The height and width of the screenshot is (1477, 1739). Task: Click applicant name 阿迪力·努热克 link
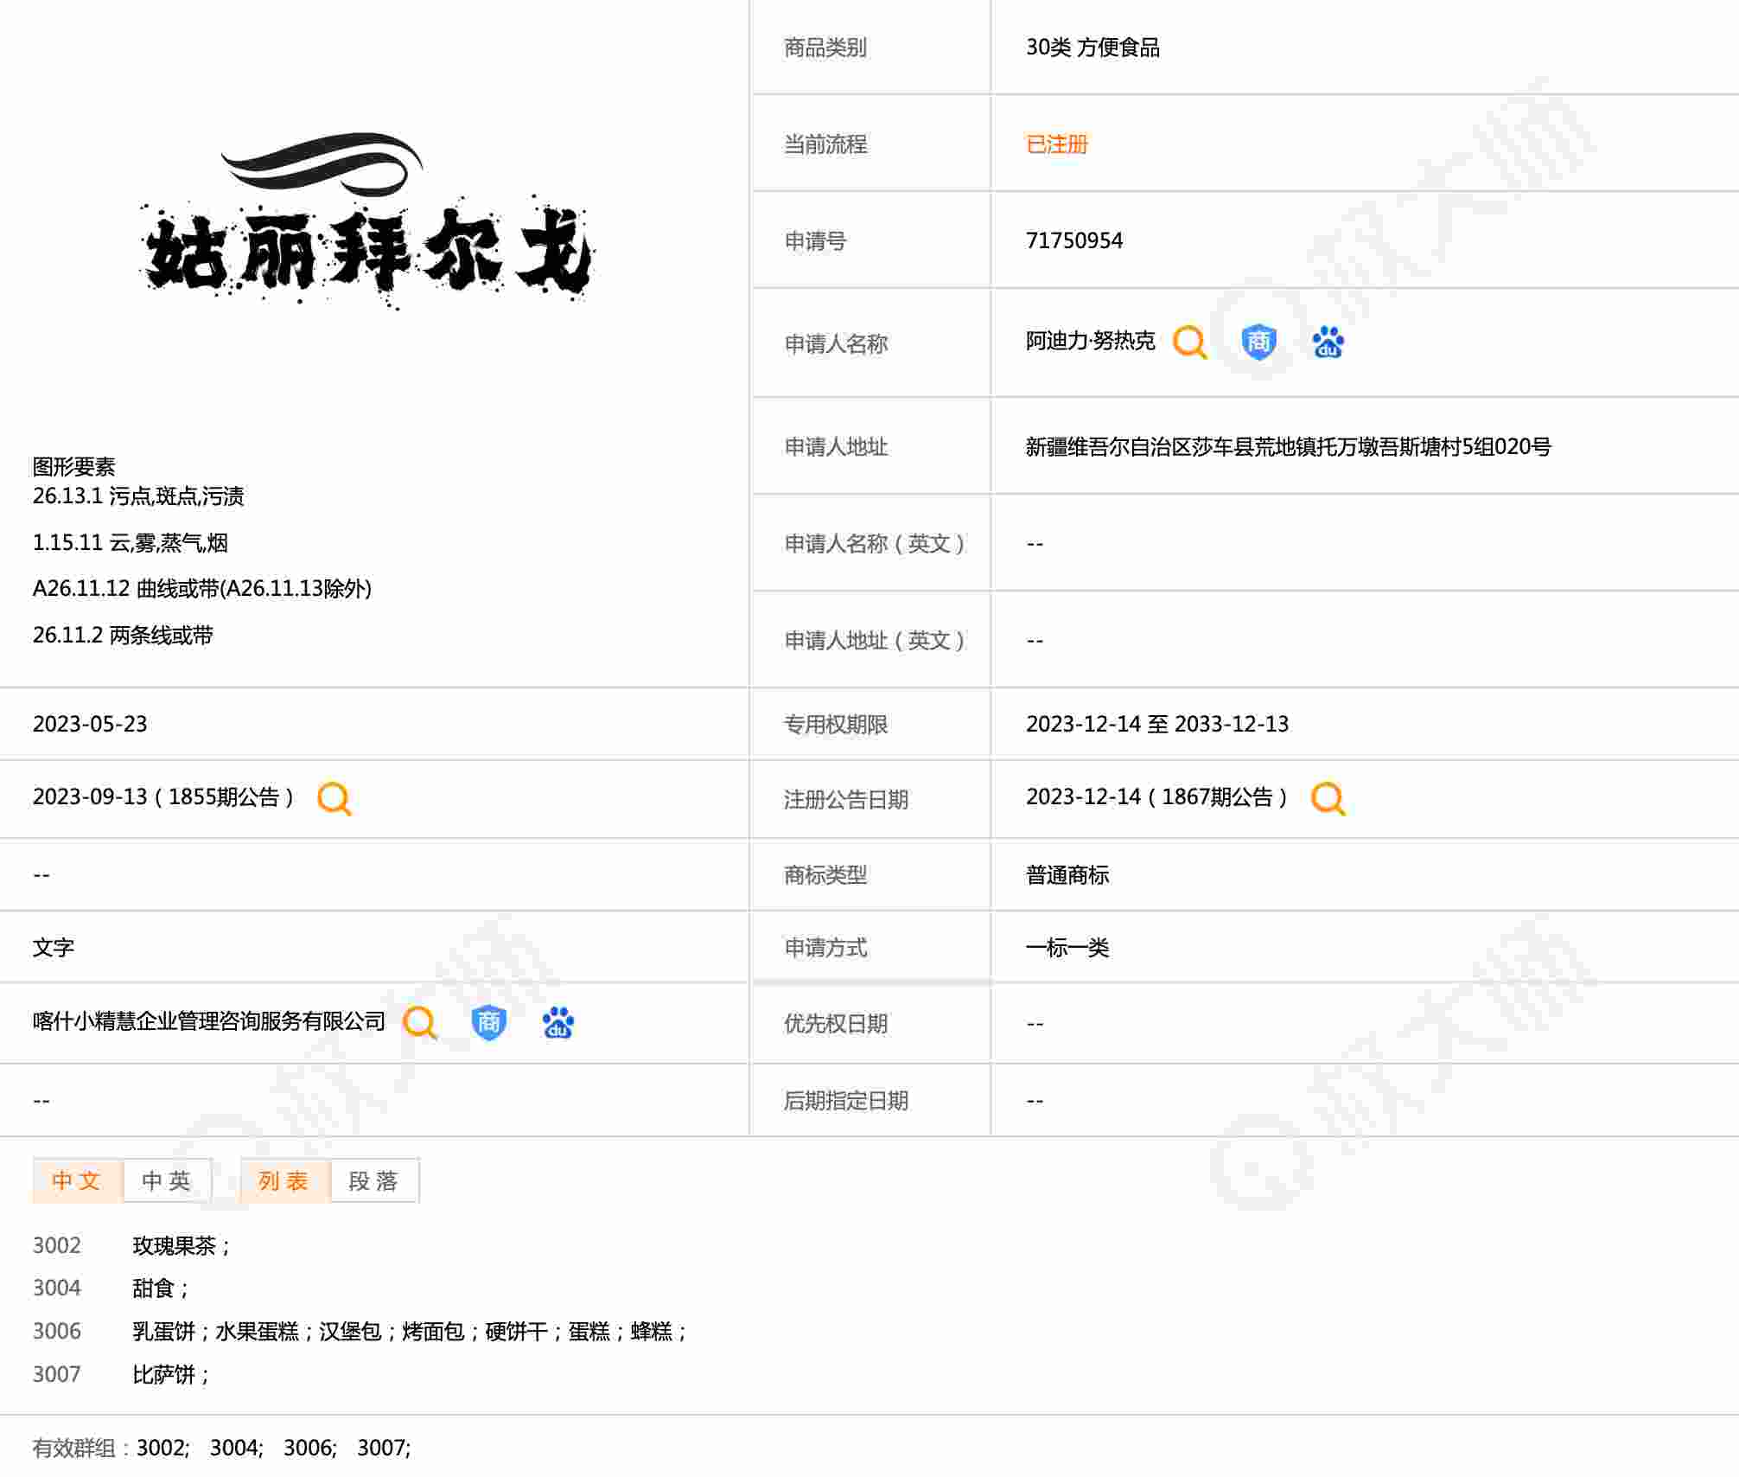click(1090, 342)
